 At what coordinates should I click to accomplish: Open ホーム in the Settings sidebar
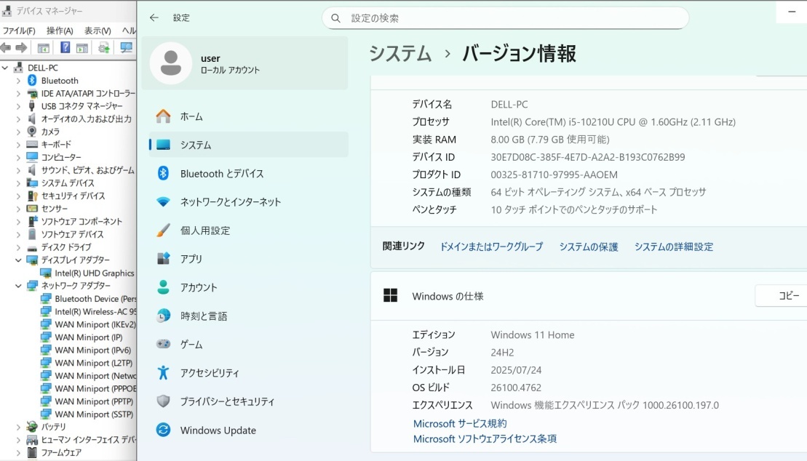pos(248,117)
